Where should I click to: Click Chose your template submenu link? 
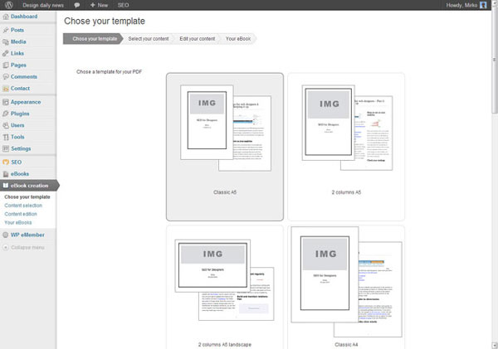[x=27, y=197]
